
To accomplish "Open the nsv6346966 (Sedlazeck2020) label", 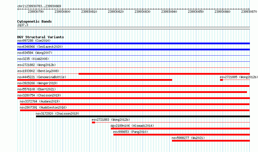I will coord(40,47).
